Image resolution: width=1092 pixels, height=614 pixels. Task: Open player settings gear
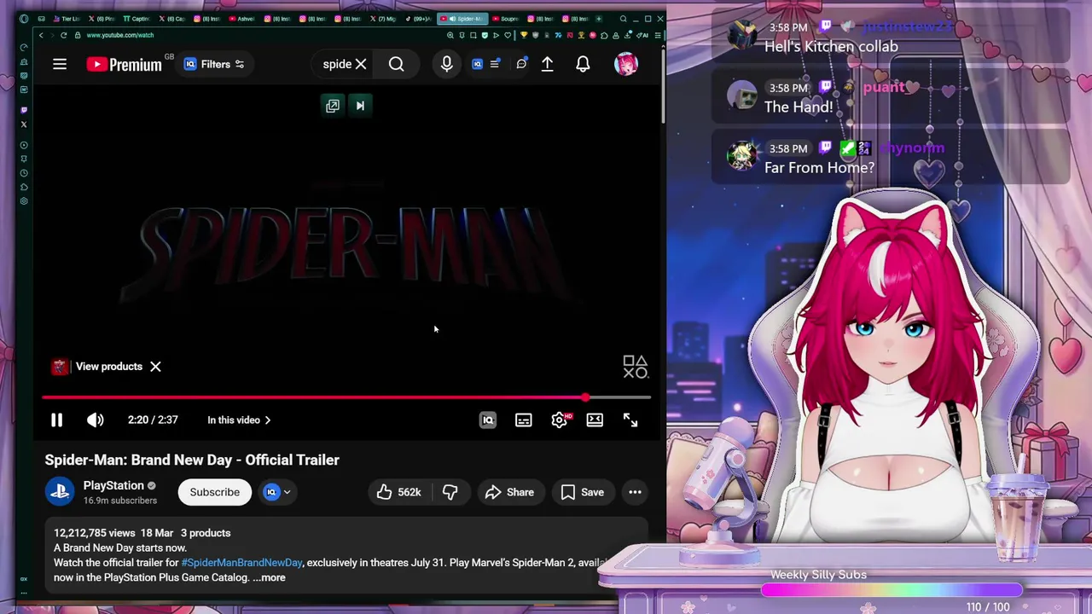[559, 420]
